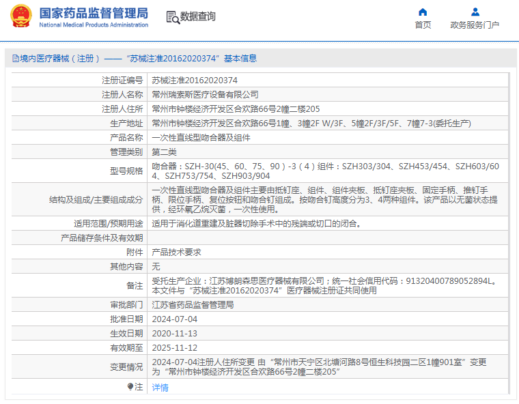Select 注册人住所 address value
The height and width of the screenshot is (404, 519).
[236, 109]
